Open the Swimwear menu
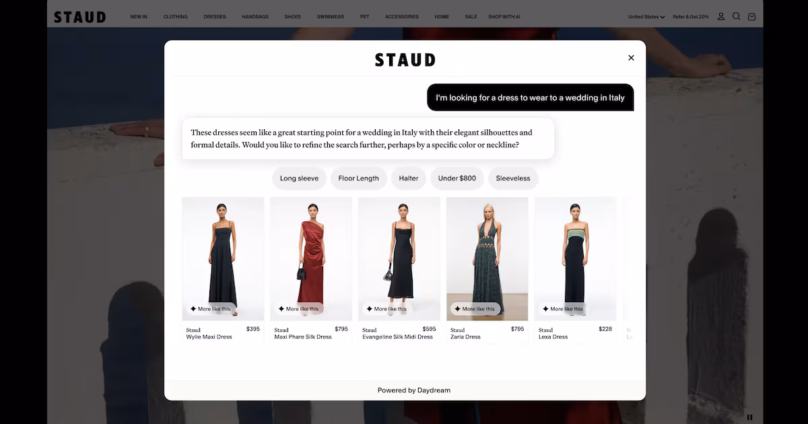This screenshot has height=424, width=808. 331,17
